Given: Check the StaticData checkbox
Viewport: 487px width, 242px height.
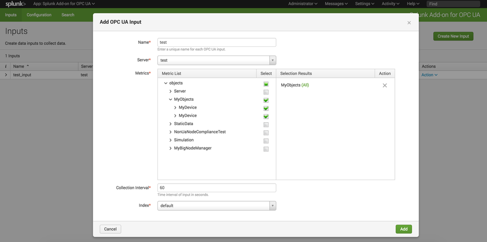Looking at the screenshot, I should coord(266,125).
